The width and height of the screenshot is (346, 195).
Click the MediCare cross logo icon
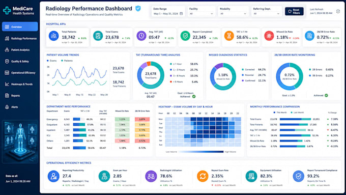(7, 10)
